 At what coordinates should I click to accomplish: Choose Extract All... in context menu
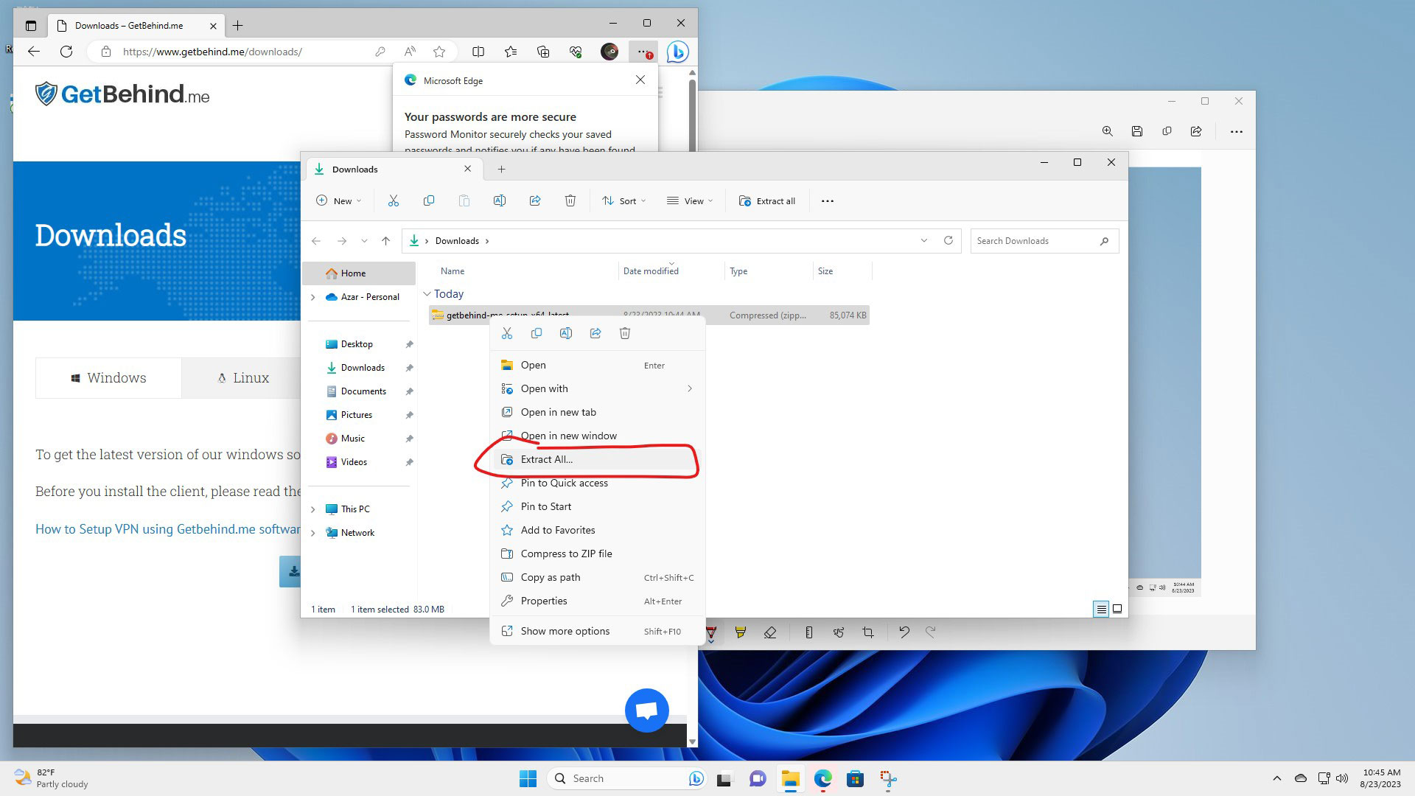point(597,459)
